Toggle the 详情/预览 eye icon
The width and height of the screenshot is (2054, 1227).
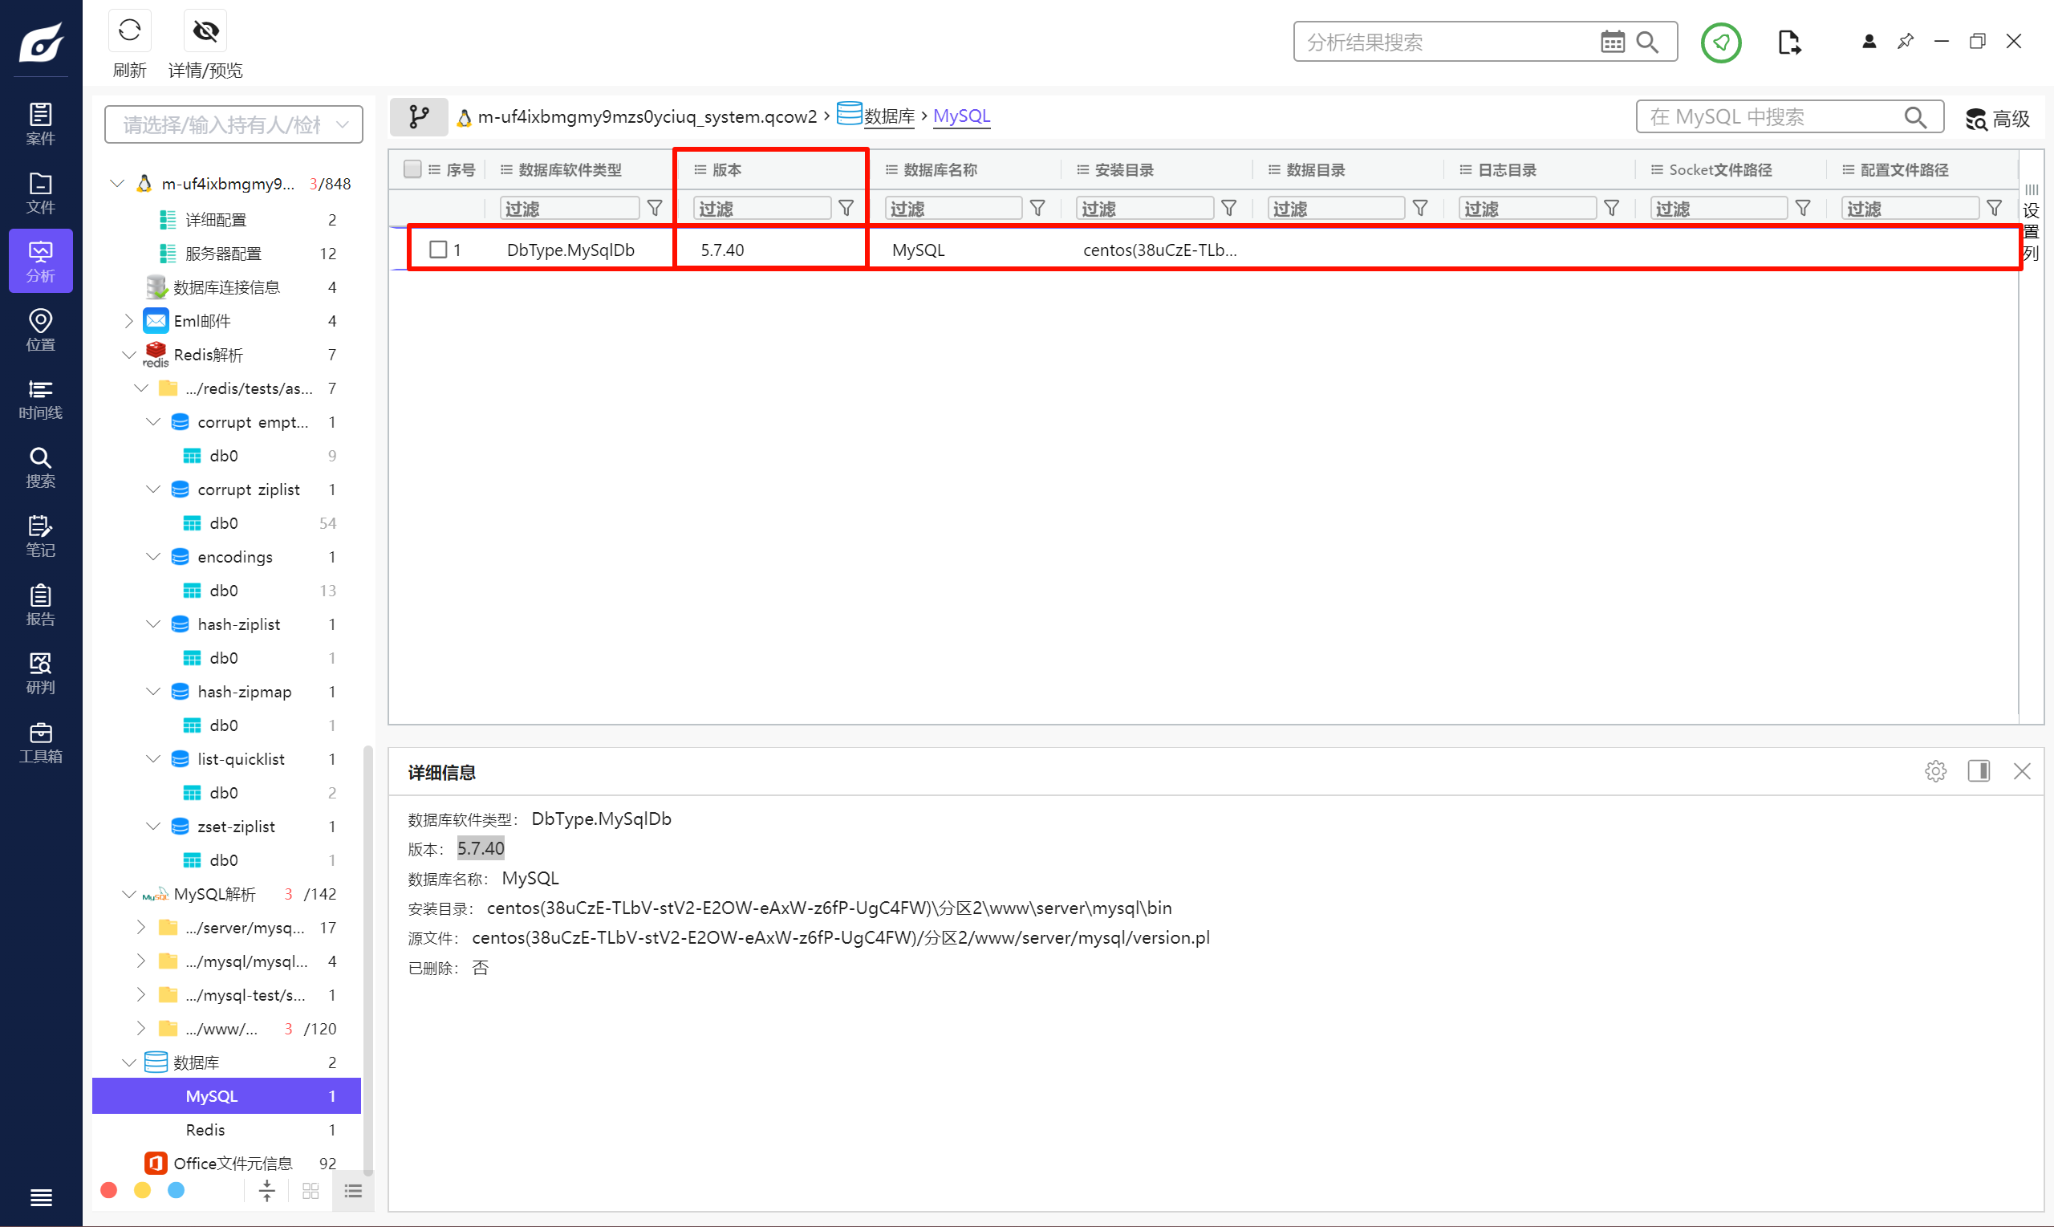(x=205, y=31)
